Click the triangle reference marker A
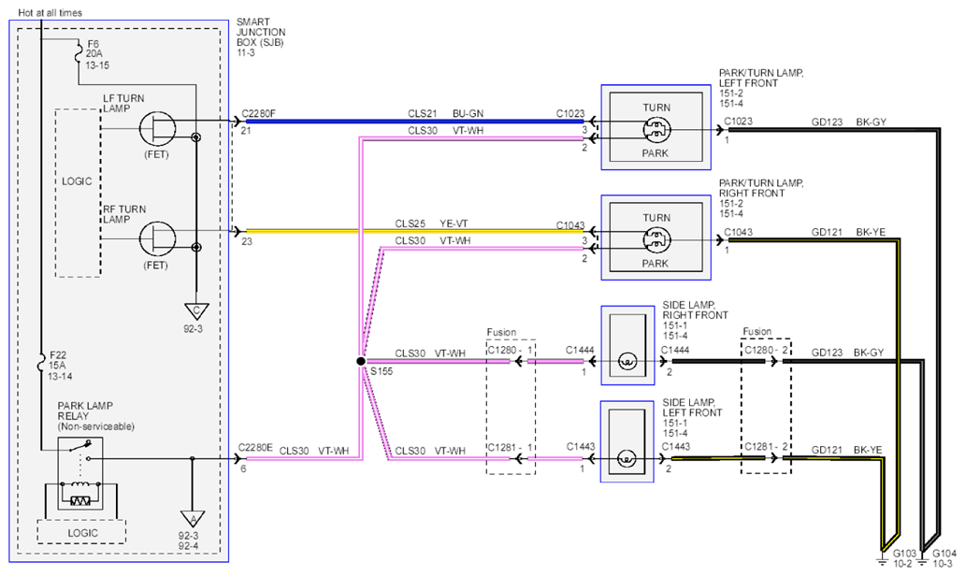 [193, 519]
